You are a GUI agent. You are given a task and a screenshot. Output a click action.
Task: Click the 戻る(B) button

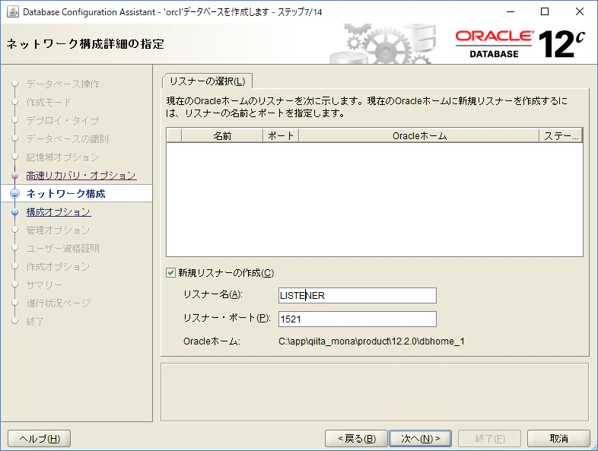[x=356, y=438]
